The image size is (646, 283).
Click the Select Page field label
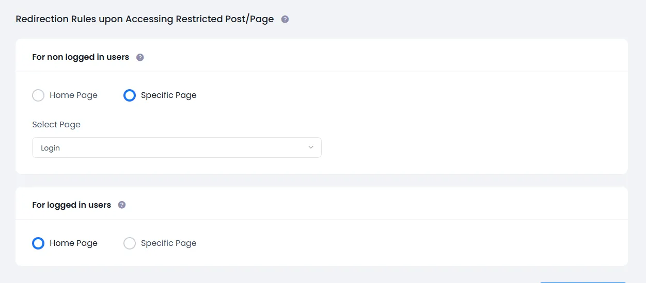56,125
